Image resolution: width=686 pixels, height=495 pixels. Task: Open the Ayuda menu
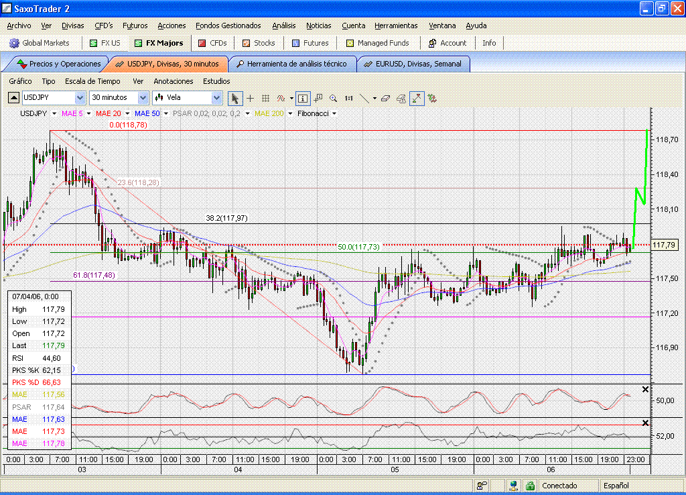476,26
